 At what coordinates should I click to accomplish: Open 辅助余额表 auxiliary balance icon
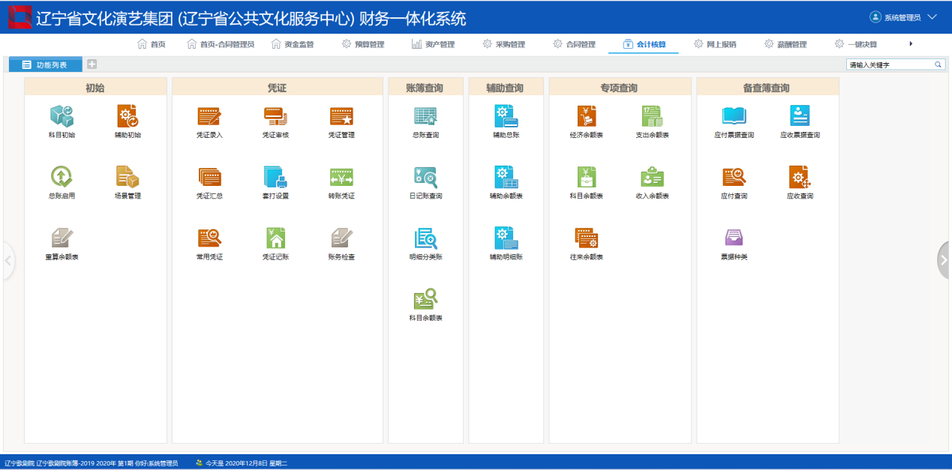506,178
